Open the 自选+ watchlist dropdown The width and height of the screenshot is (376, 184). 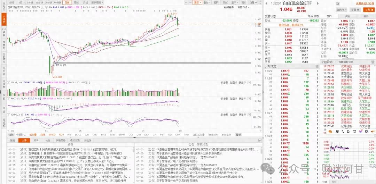[342, 10]
